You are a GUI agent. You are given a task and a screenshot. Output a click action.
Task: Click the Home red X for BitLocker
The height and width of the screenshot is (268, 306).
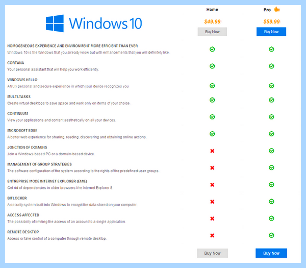(212, 202)
